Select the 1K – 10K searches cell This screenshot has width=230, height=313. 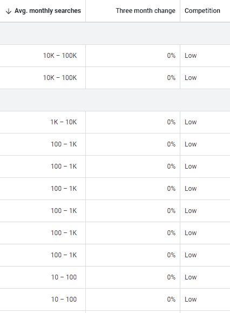pyautogui.click(x=64, y=122)
